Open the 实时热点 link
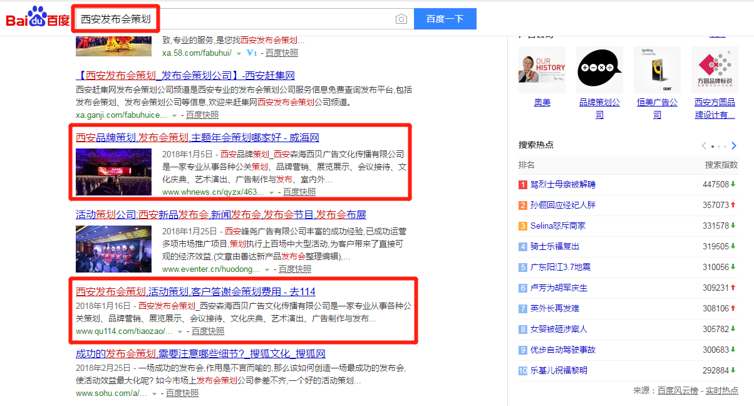 click(x=721, y=390)
